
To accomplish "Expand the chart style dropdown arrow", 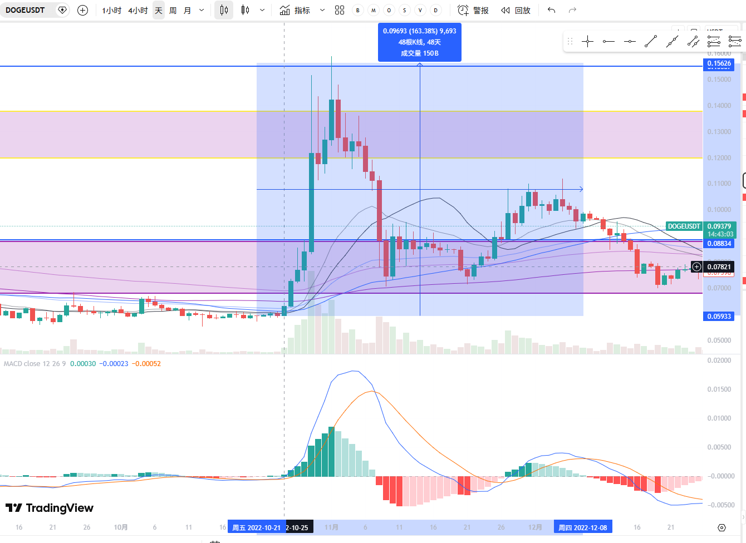I will coord(262,10).
